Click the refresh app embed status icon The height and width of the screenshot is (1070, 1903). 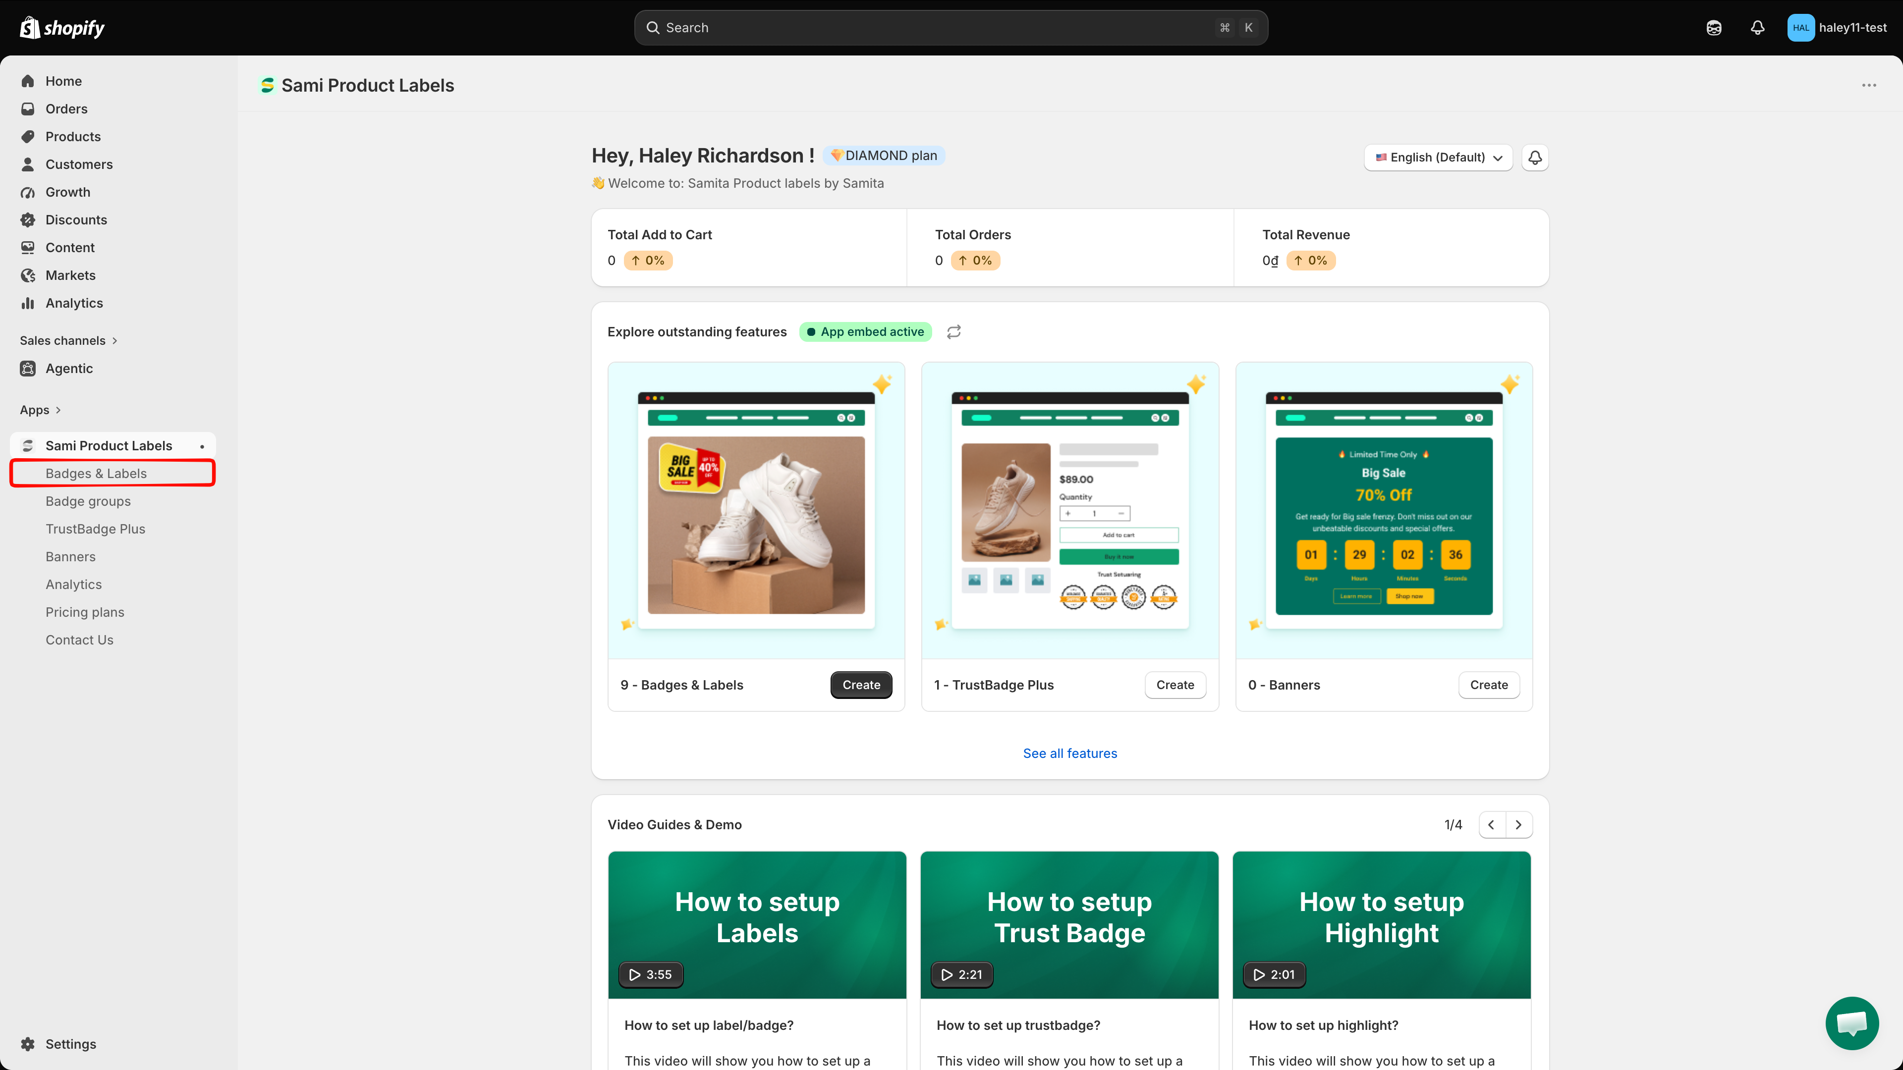pyautogui.click(x=953, y=331)
